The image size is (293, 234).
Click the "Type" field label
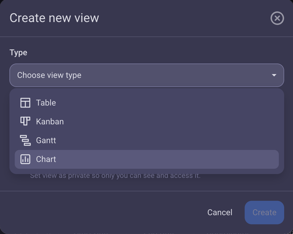pos(18,52)
